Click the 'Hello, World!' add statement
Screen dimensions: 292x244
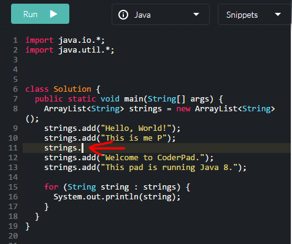coord(112,128)
